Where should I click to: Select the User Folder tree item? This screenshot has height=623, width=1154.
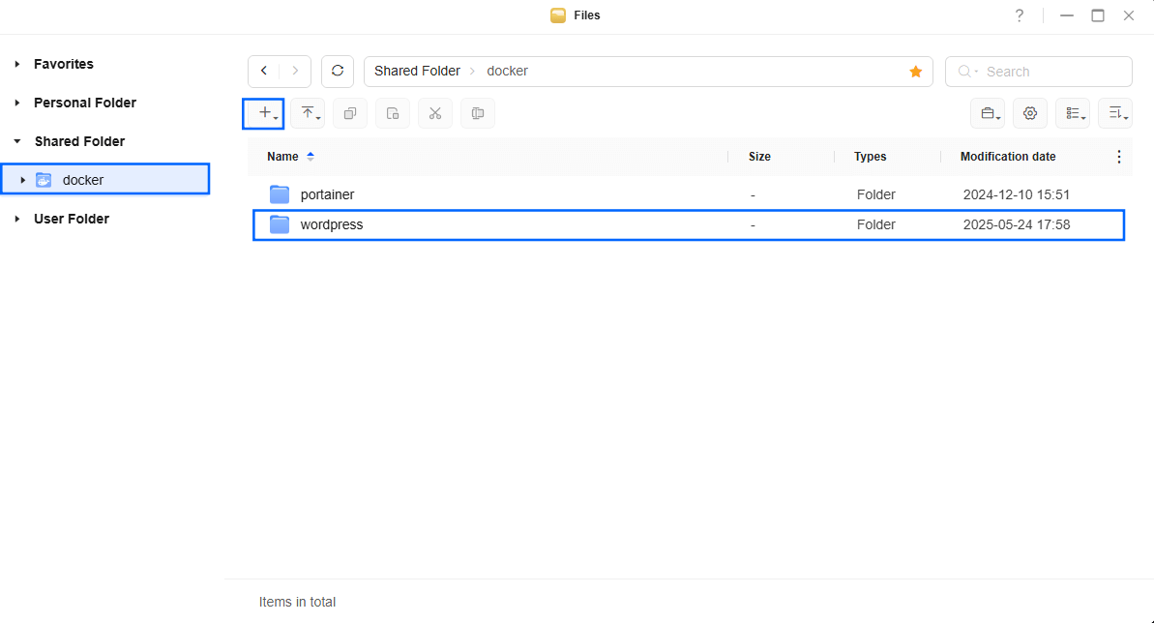click(72, 219)
